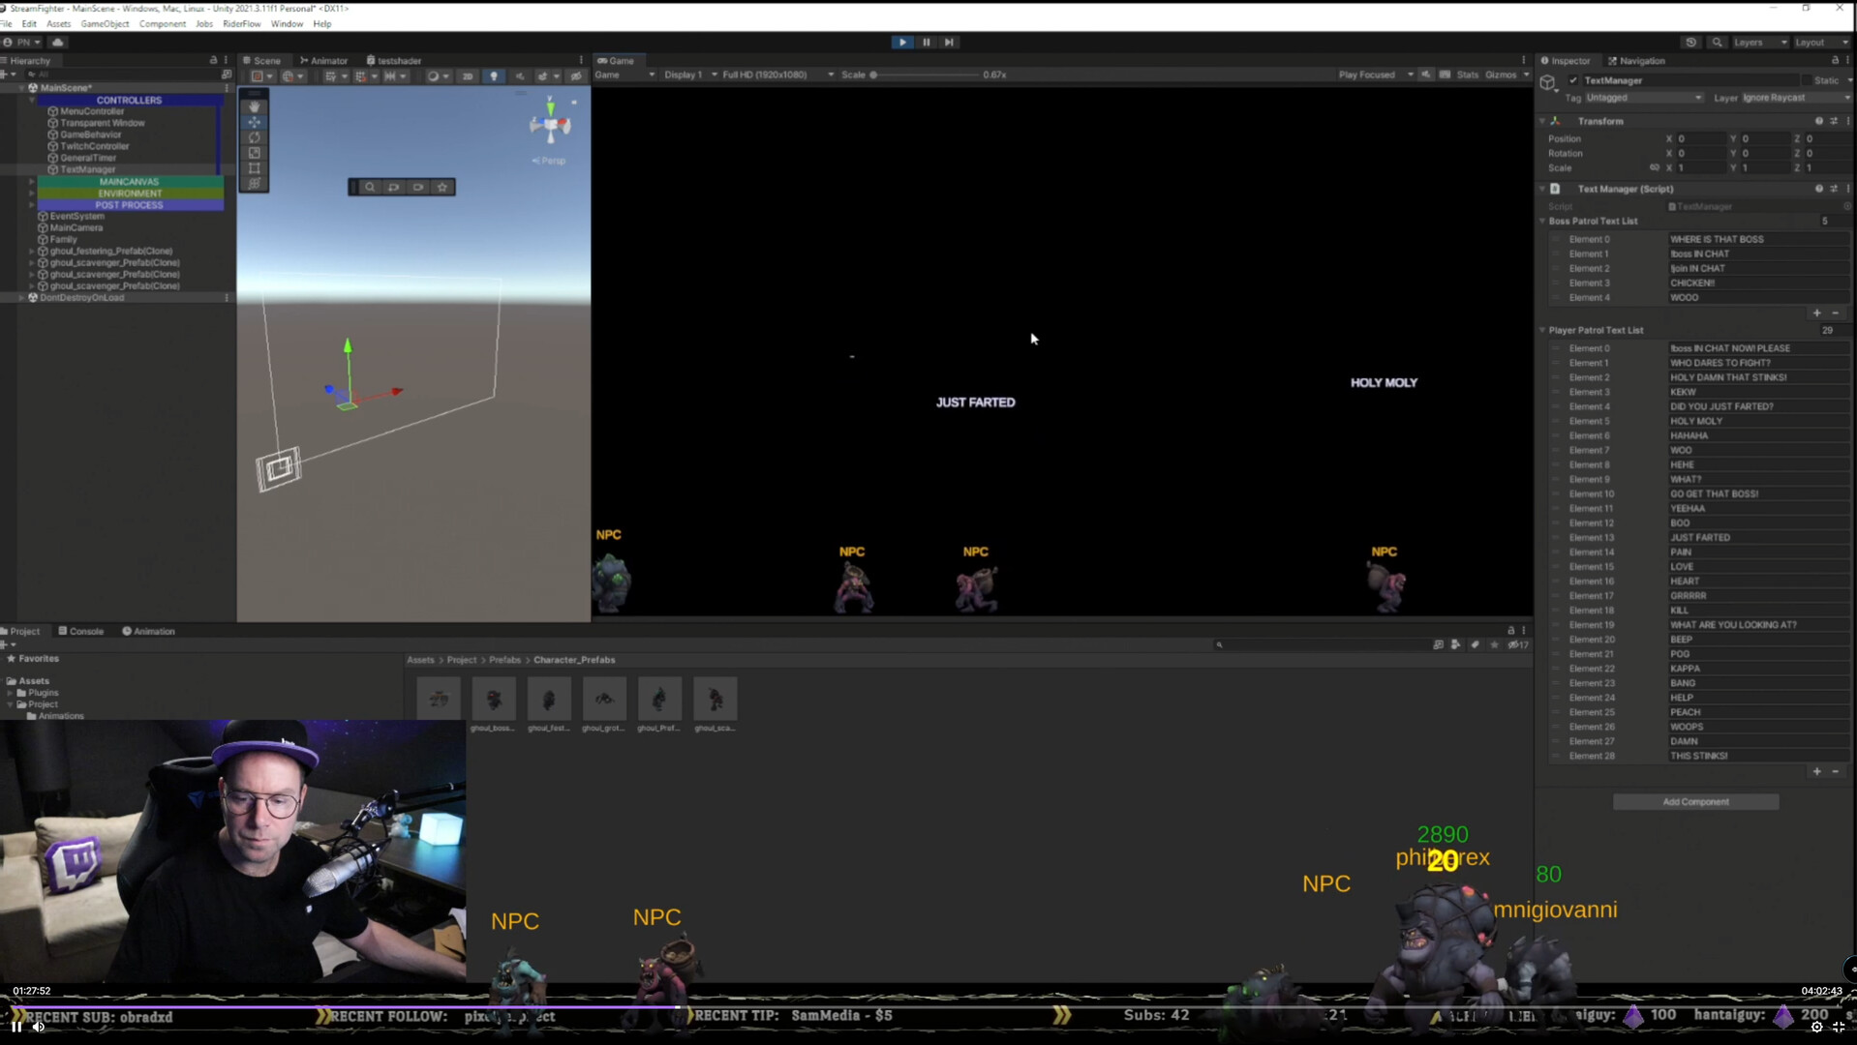
Task: Uncheck the TextManager active checkbox
Action: click(1573, 80)
